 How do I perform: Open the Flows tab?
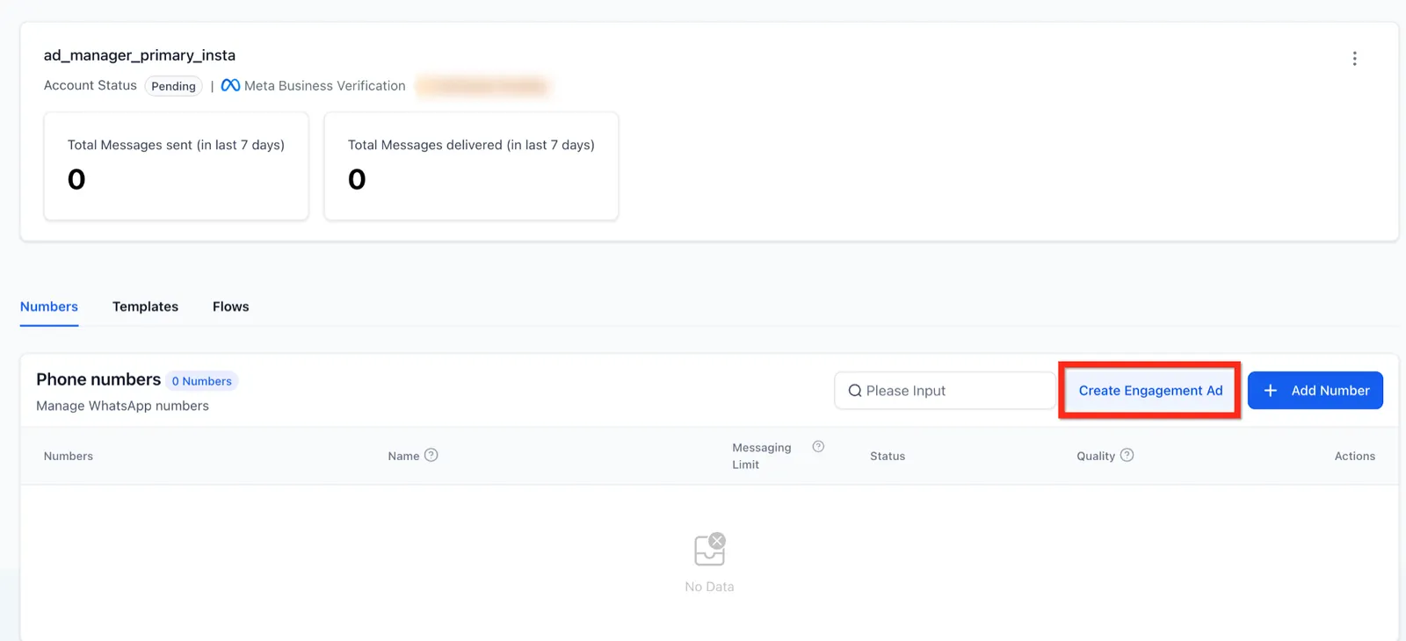coord(230,306)
